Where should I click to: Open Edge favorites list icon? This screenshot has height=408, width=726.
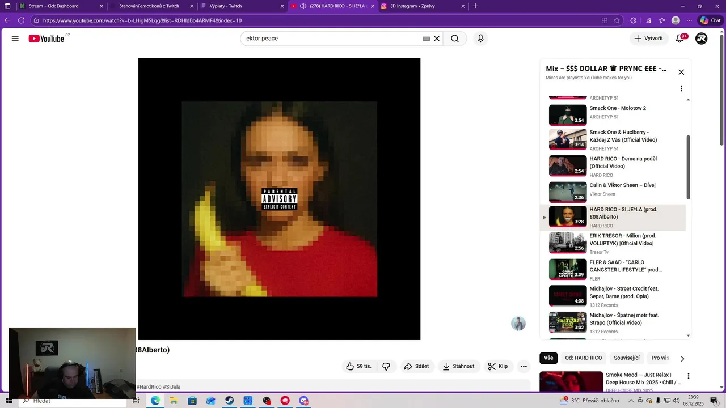click(x=662, y=20)
